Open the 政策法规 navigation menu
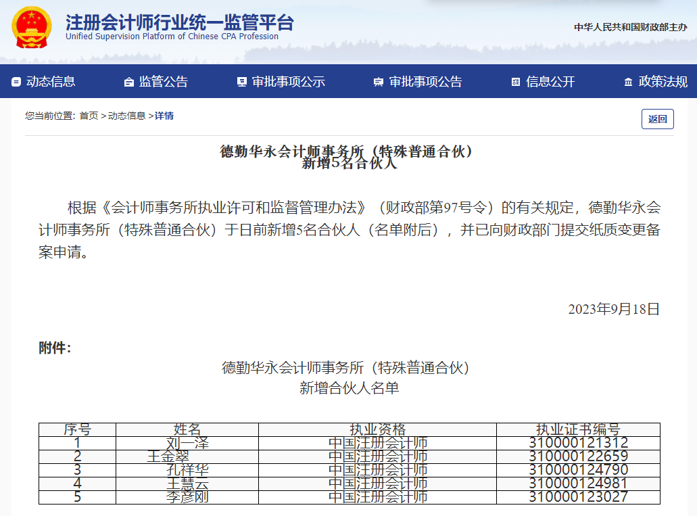 [663, 81]
